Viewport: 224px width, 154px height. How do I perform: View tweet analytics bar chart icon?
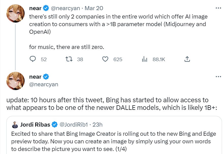145,59
